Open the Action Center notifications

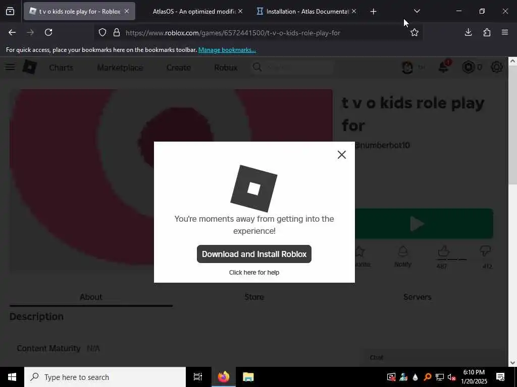500,377
